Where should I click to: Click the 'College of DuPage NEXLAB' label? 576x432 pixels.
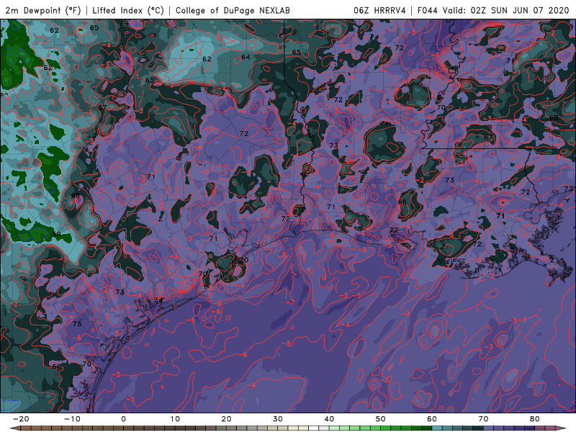(x=233, y=10)
